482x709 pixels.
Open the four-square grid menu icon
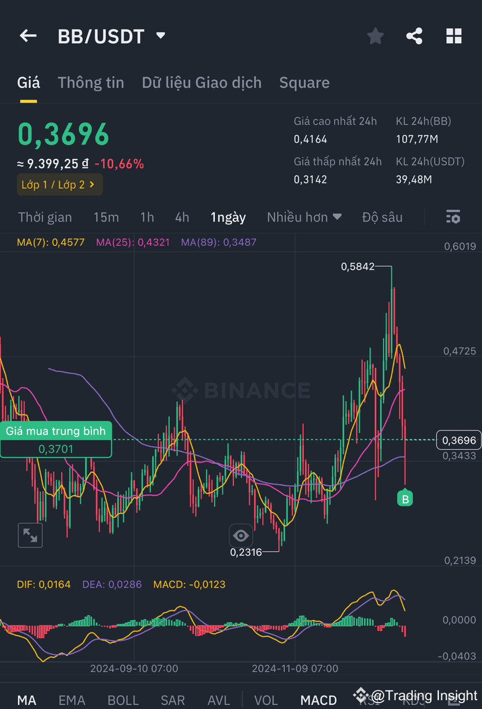[454, 36]
